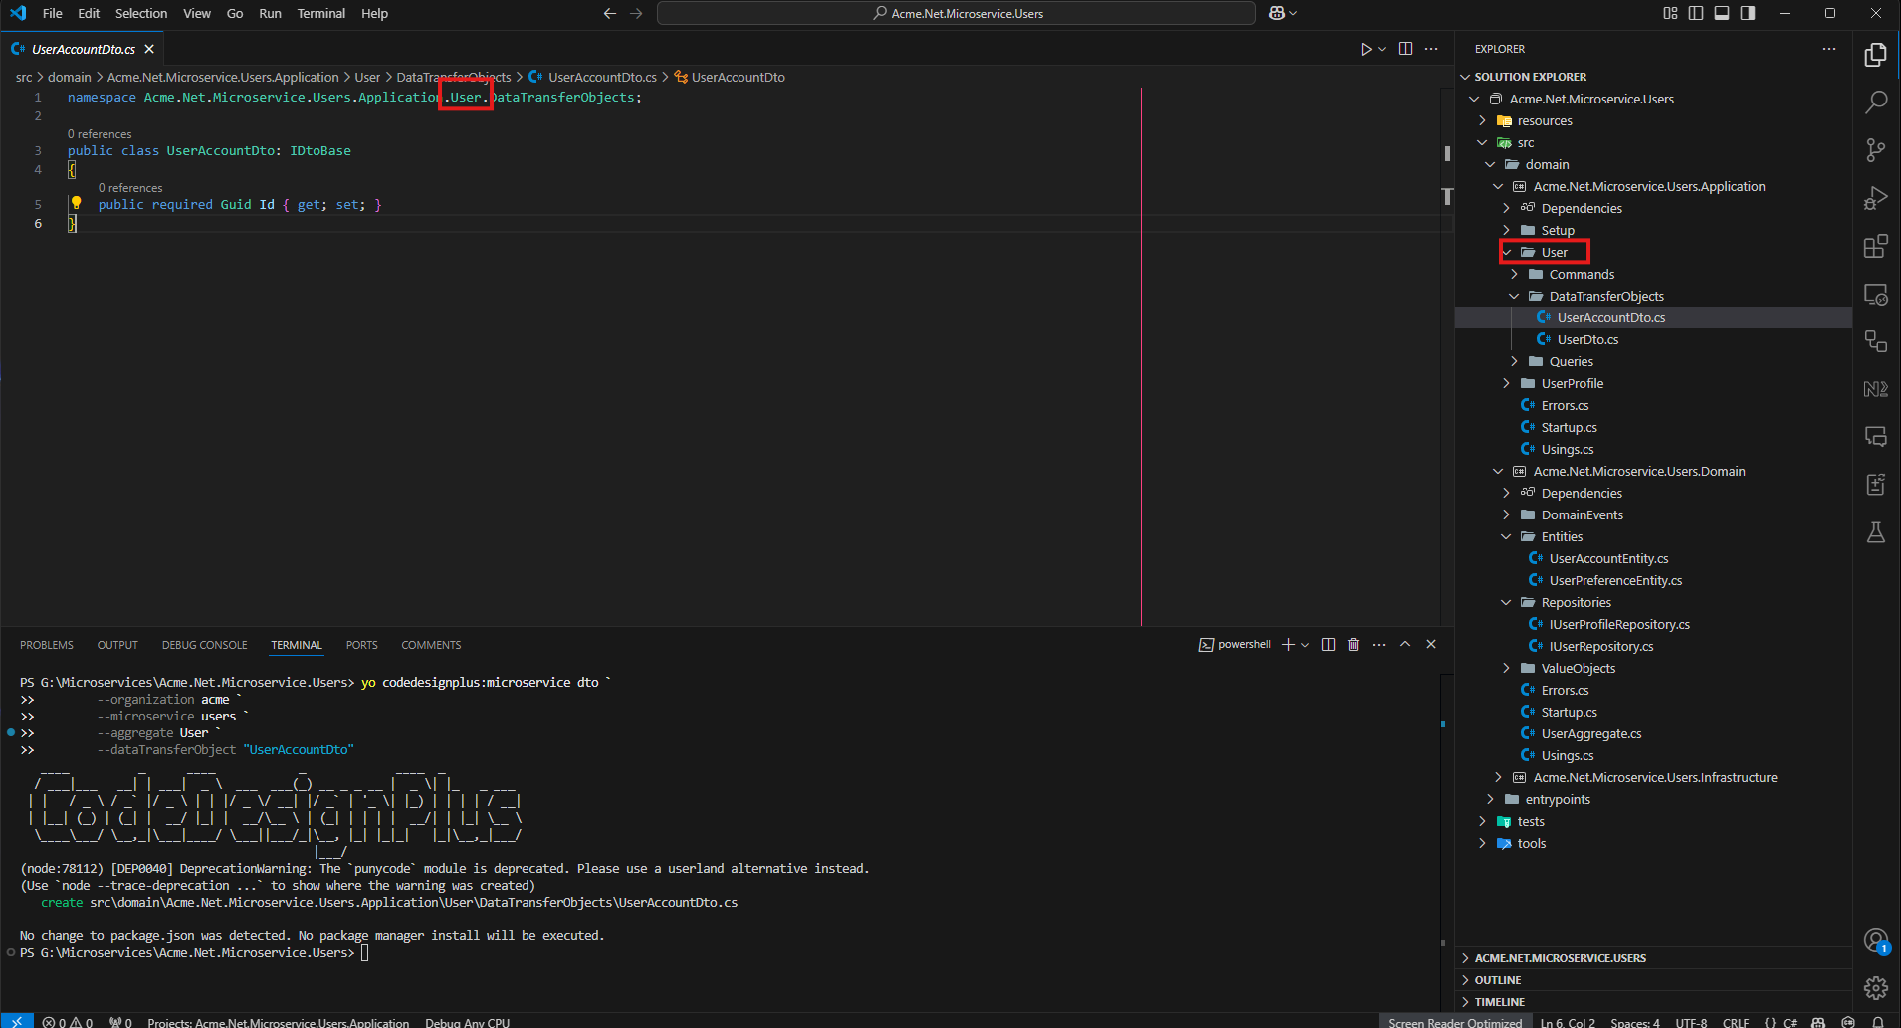Open Run and Debug view
This screenshot has height=1028, width=1901.
pyautogui.click(x=1876, y=198)
